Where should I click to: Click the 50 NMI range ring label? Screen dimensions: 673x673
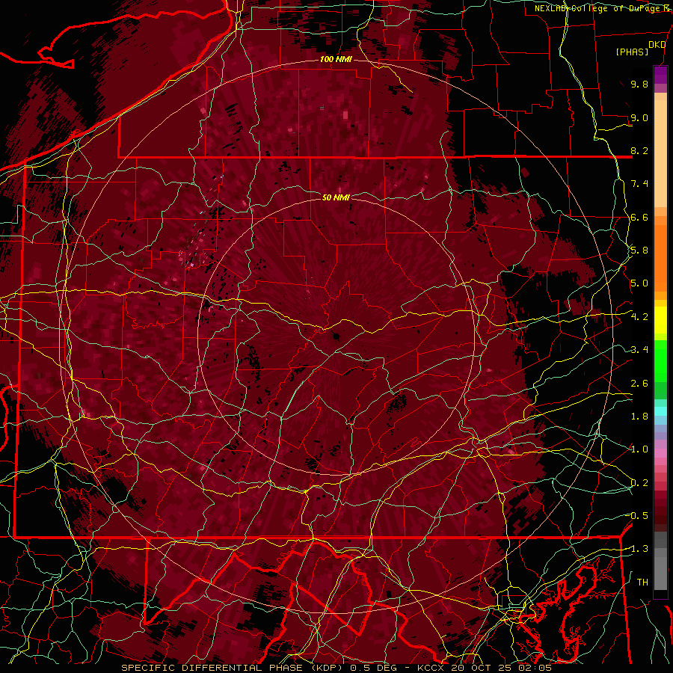(x=336, y=197)
